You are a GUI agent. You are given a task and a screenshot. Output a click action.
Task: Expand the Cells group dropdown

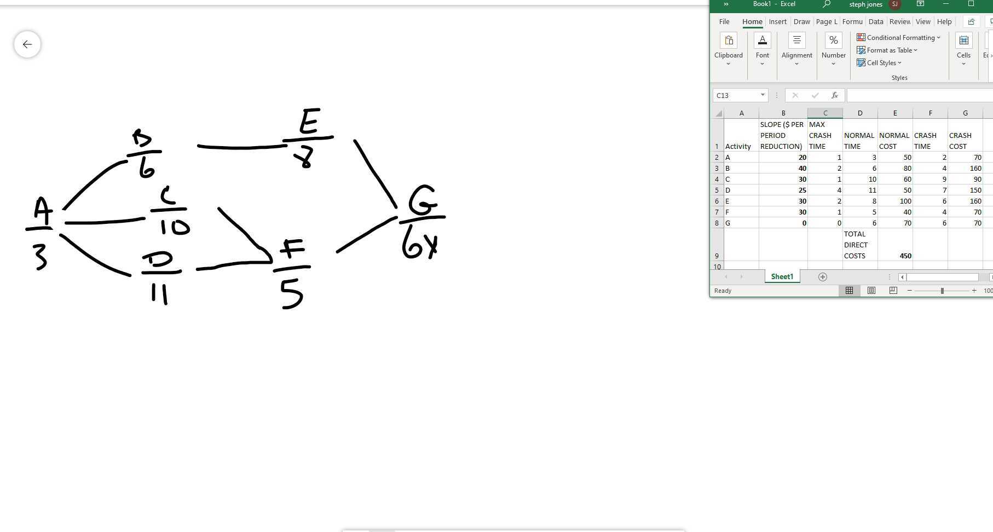(963, 64)
